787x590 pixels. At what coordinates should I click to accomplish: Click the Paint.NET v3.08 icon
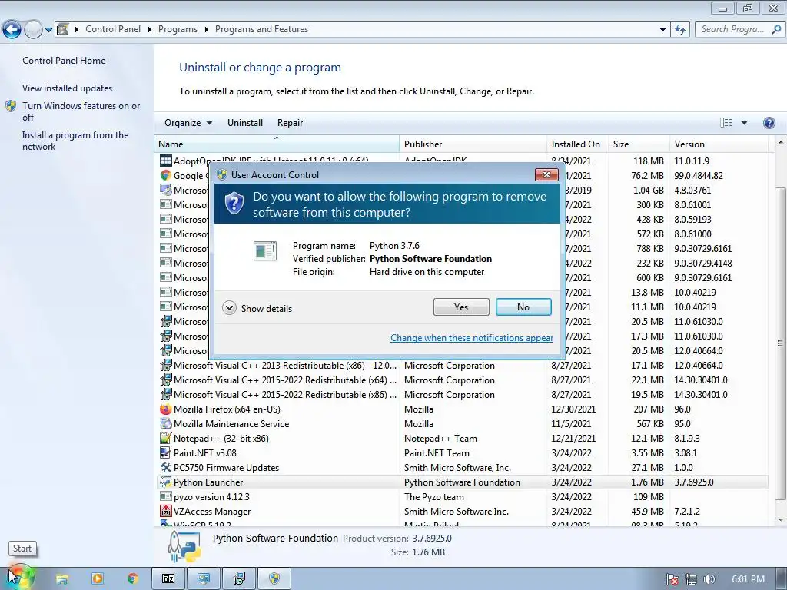pyautogui.click(x=165, y=453)
